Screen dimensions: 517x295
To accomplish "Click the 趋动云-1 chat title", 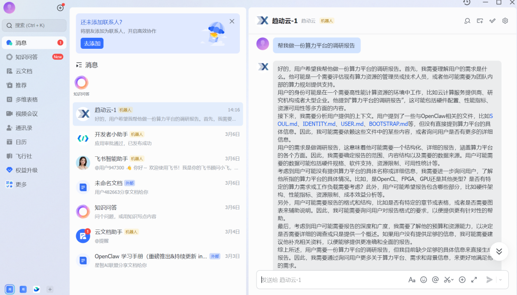I will 284,21.
